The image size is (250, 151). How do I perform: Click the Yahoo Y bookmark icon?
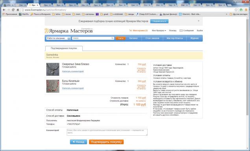tap(97, 14)
